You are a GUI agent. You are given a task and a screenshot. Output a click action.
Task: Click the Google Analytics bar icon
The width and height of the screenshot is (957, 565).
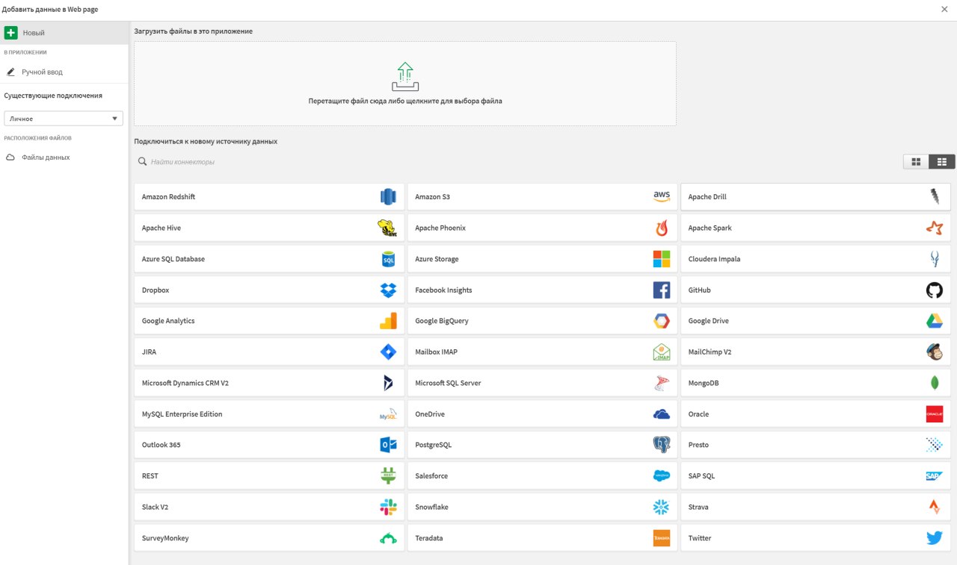387,321
